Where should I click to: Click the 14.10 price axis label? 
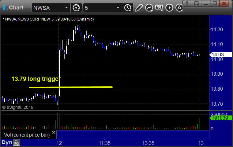pyautogui.click(x=217, y=44)
